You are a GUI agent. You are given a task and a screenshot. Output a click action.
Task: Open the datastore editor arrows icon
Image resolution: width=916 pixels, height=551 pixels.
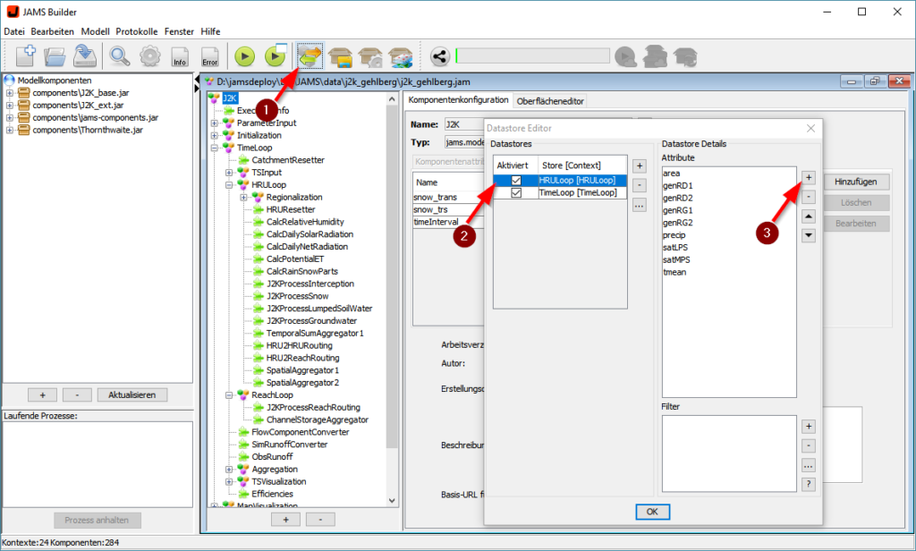tap(310, 56)
